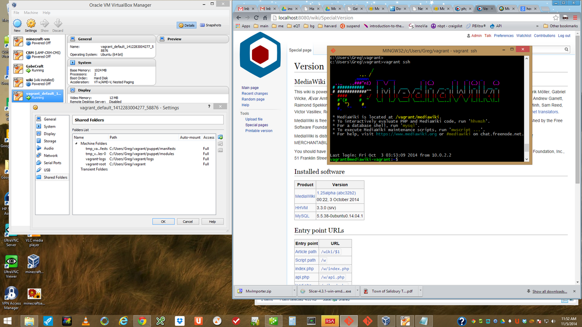Viewport: 582px width, 327px height.
Task: Expand the bookmarks bar overflow chevron
Action: (537, 26)
